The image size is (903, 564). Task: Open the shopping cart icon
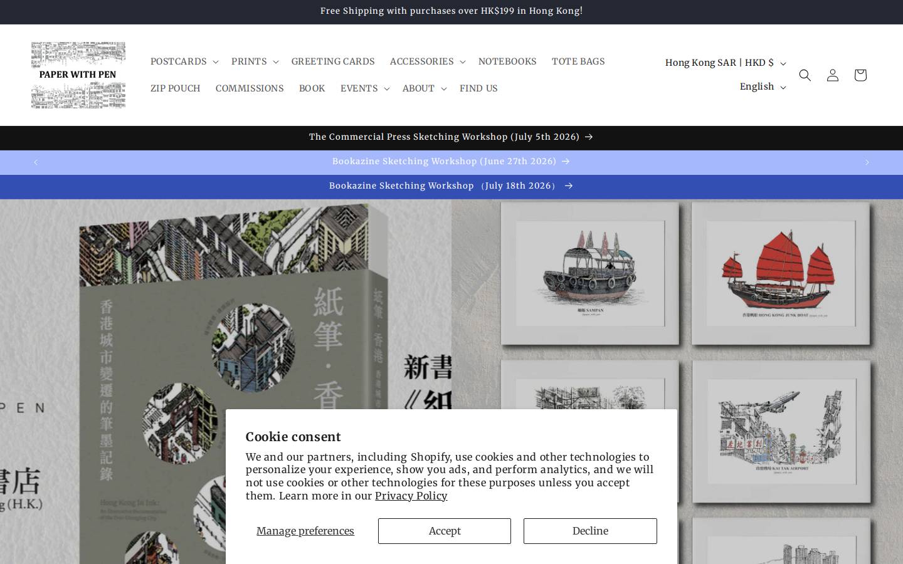(x=860, y=75)
